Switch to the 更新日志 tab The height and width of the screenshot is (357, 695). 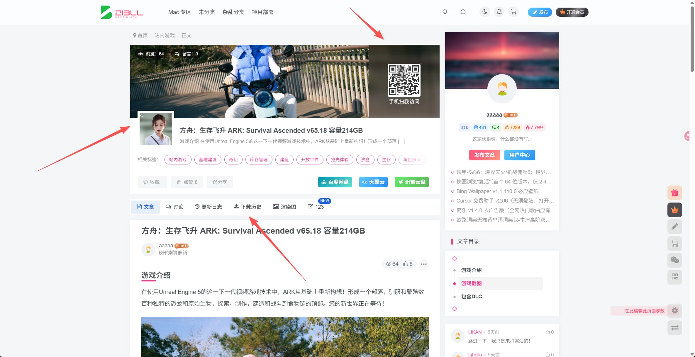coord(209,207)
